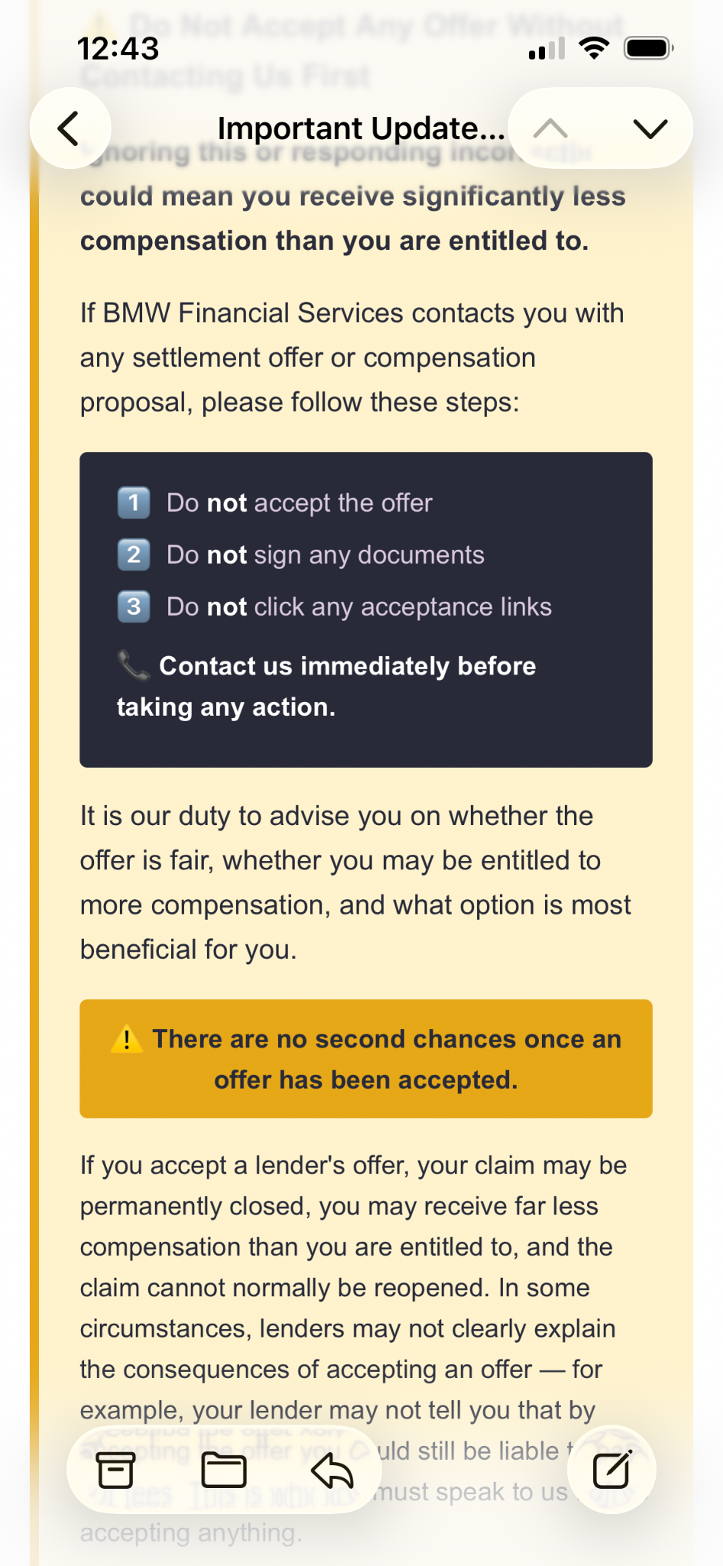The width and height of the screenshot is (723, 1566).
Task: Tap the warning triangle in yellow banner
Action: [x=127, y=1039]
